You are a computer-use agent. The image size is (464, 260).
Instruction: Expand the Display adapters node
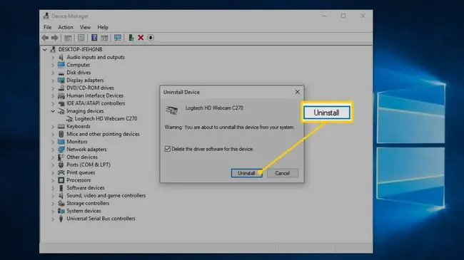[x=53, y=80]
